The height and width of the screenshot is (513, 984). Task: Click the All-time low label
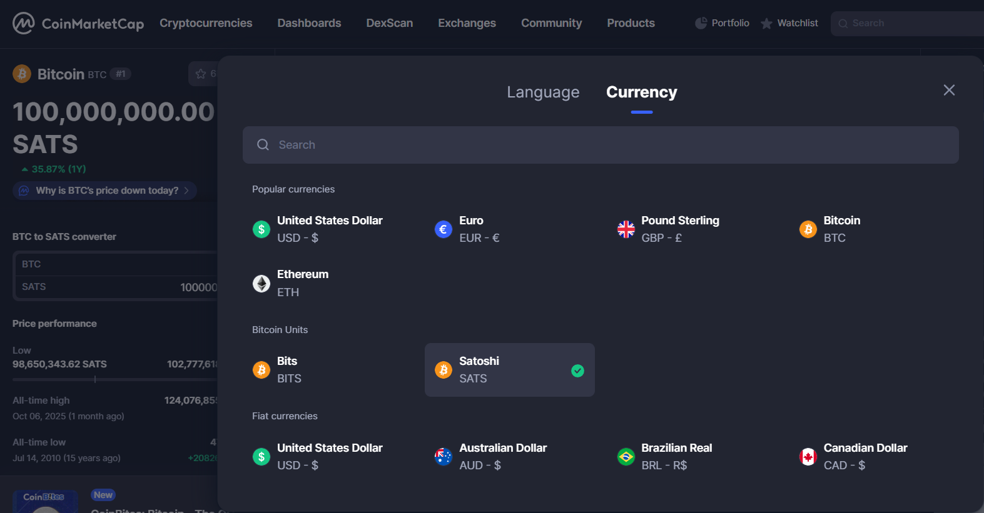(39, 442)
